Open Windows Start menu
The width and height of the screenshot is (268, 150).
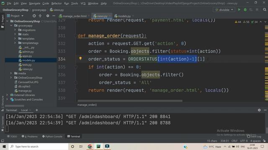[4, 146]
